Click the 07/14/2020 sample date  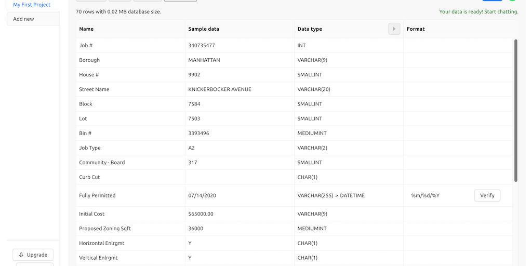[x=201, y=195]
